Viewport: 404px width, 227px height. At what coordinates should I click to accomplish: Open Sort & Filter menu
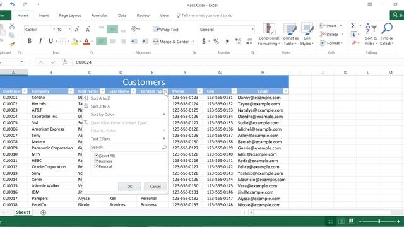pyautogui.click(x=371, y=34)
